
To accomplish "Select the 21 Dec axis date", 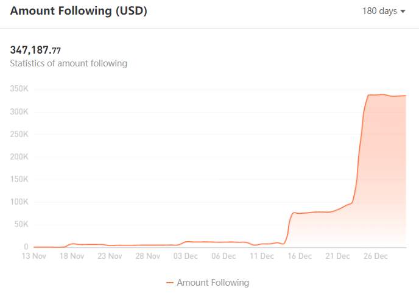I will [x=337, y=256].
